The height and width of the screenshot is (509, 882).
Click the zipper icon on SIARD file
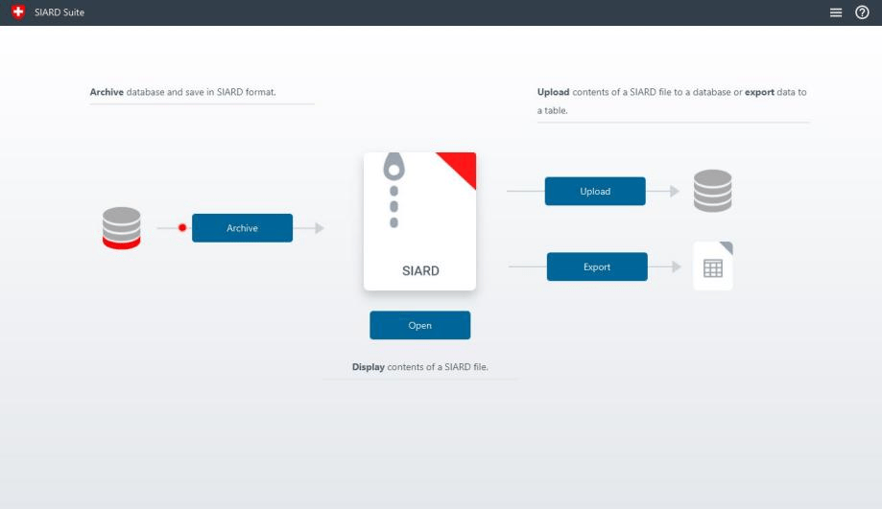tap(393, 192)
